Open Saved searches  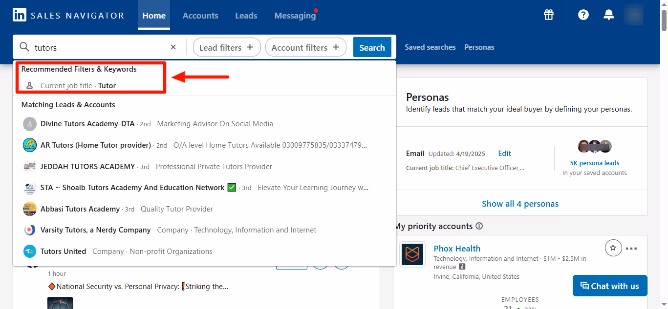pyautogui.click(x=430, y=47)
